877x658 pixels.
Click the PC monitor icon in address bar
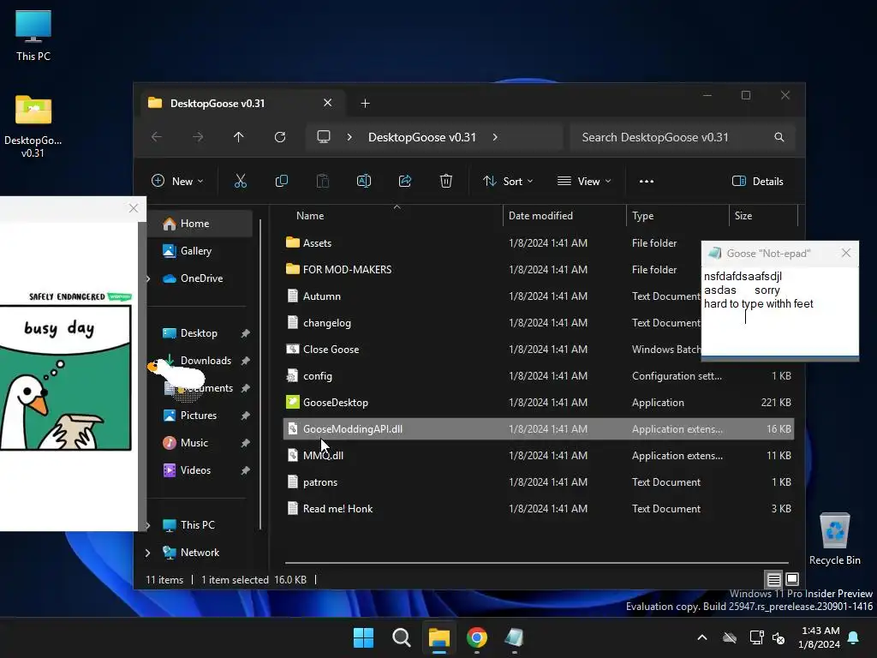(x=324, y=137)
